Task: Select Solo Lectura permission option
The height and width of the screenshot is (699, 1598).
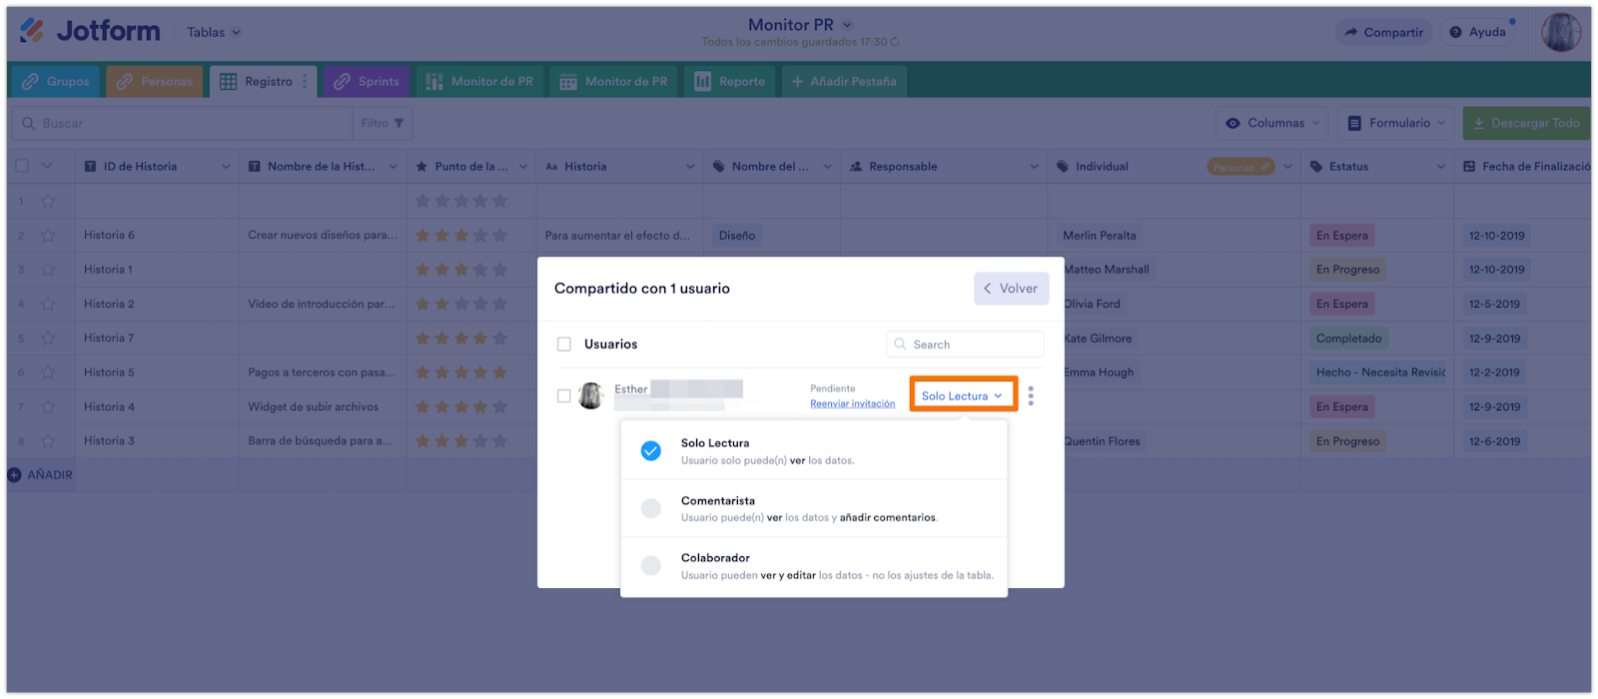Action: pyautogui.click(x=814, y=451)
